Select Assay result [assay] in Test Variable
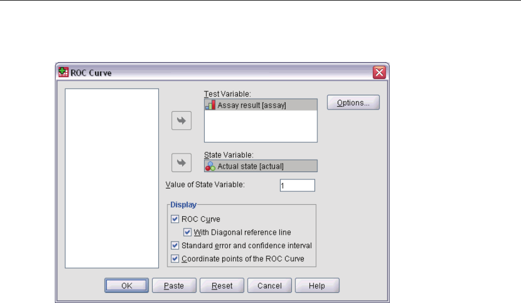The height and width of the screenshot is (303, 521). pyautogui.click(x=261, y=105)
